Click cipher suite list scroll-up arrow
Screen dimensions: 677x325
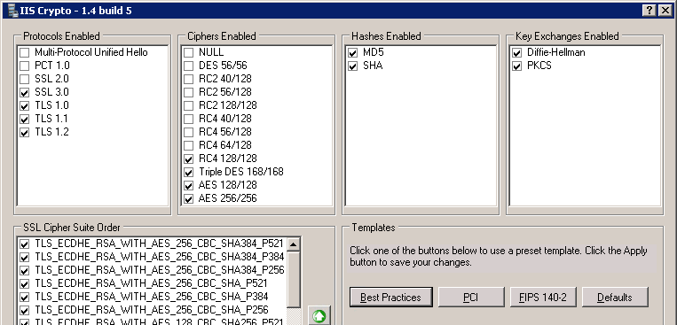click(x=294, y=244)
